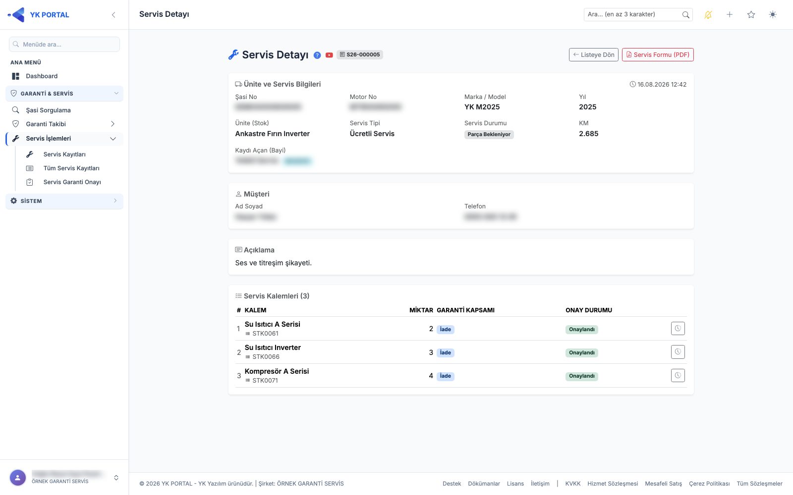
Task: Click the search magnifier icon in top bar
Action: click(685, 15)
